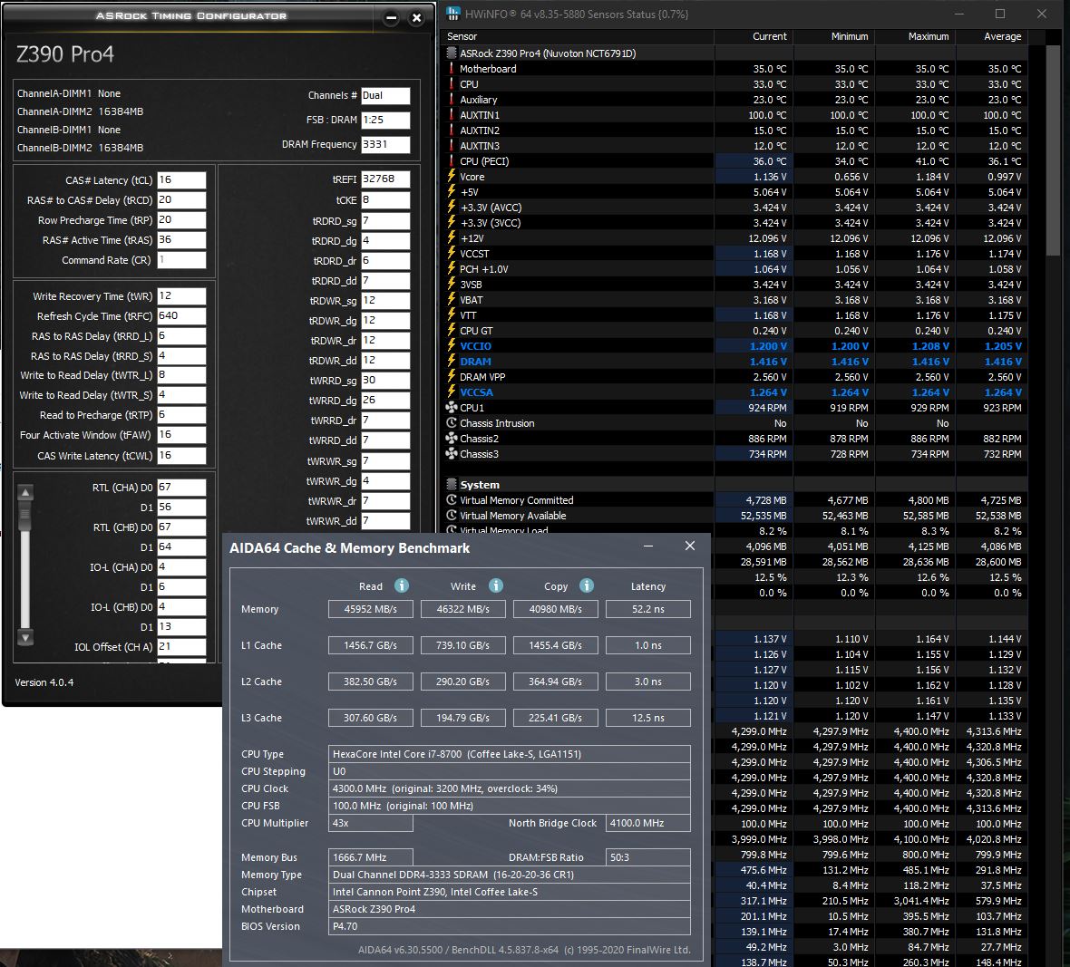Click the scroll up arrow in Timing Configurator
Viewport: 1070px width, 967px height.
click(25, 492)
